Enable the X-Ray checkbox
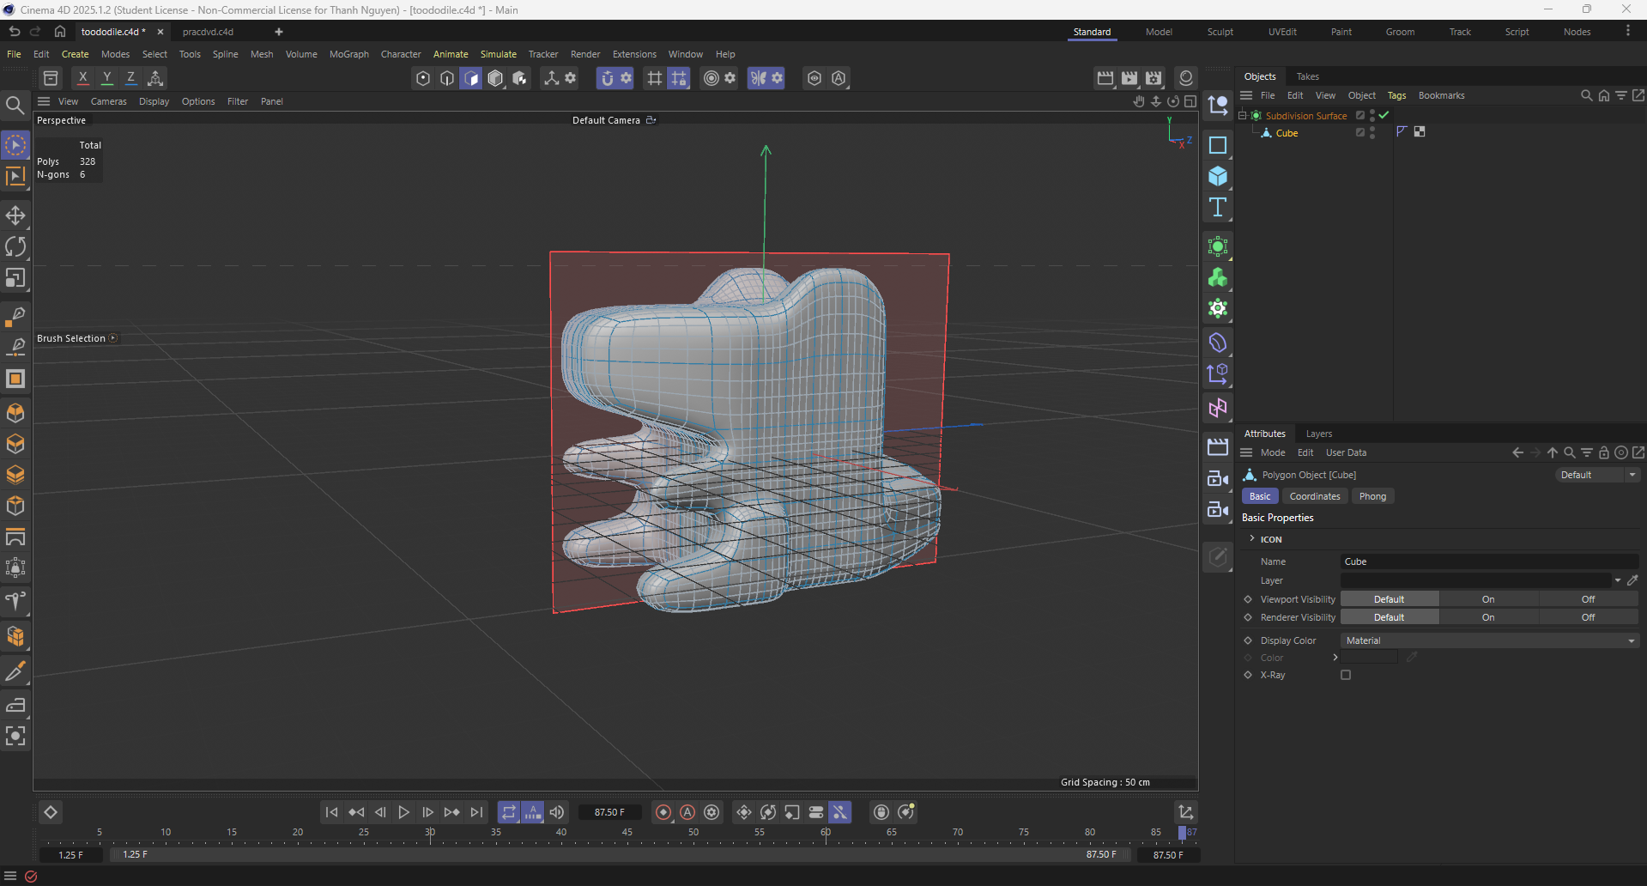The height and width of the screenshot is (886, 1647). point(1346,675)
